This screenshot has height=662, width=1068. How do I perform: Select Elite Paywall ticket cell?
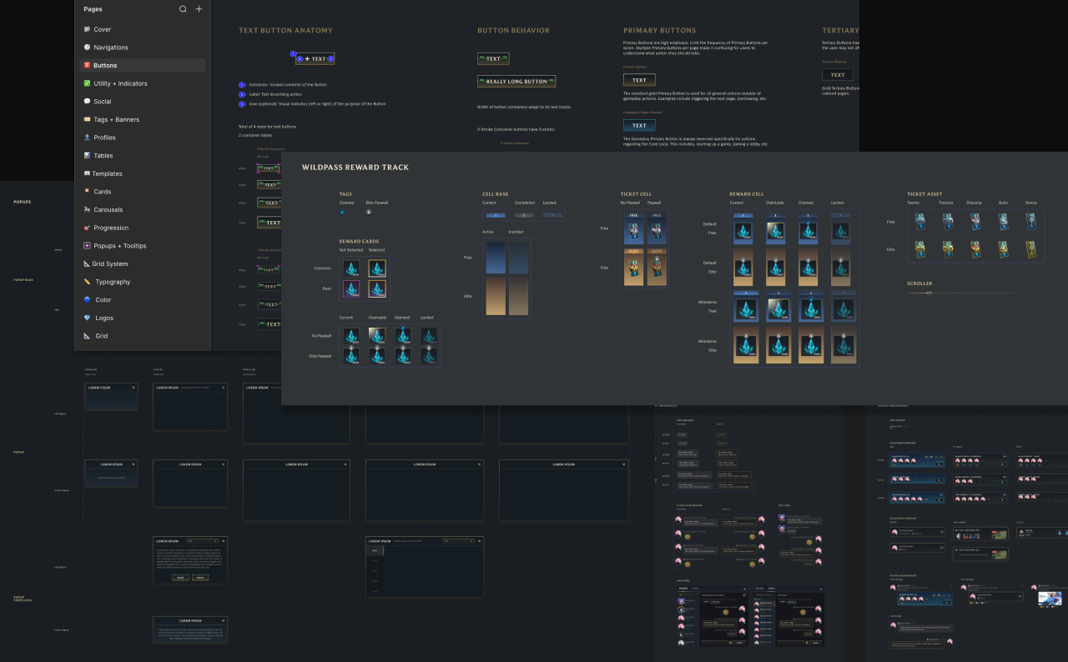(x=657, y=267)
